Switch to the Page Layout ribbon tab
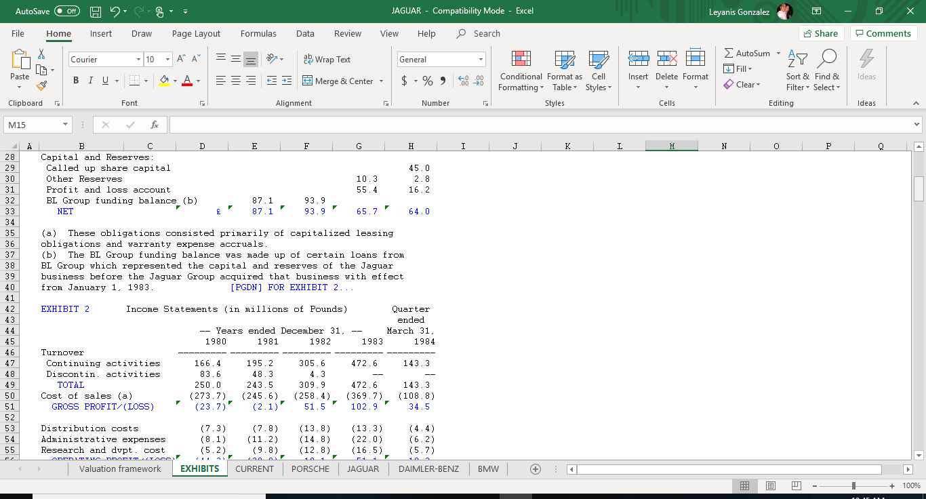926x499 pixels. [196, 33]
